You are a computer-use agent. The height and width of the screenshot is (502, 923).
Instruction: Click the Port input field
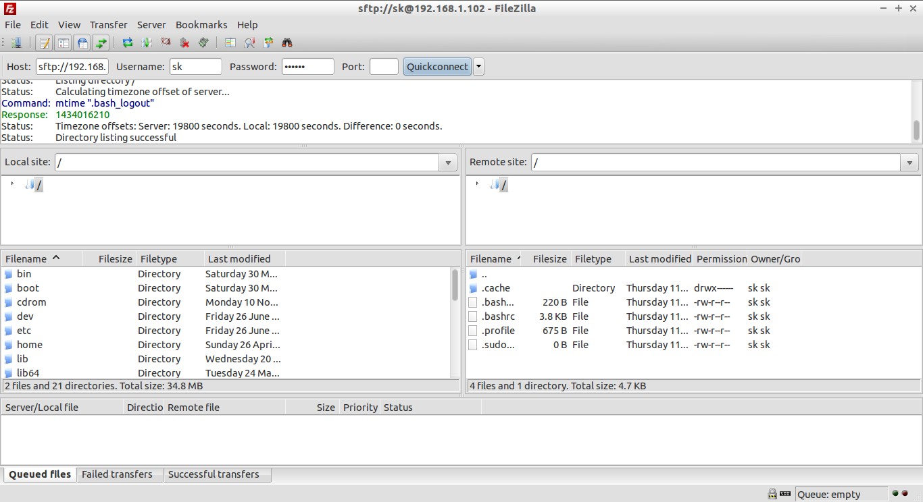[x=384, y=66]
